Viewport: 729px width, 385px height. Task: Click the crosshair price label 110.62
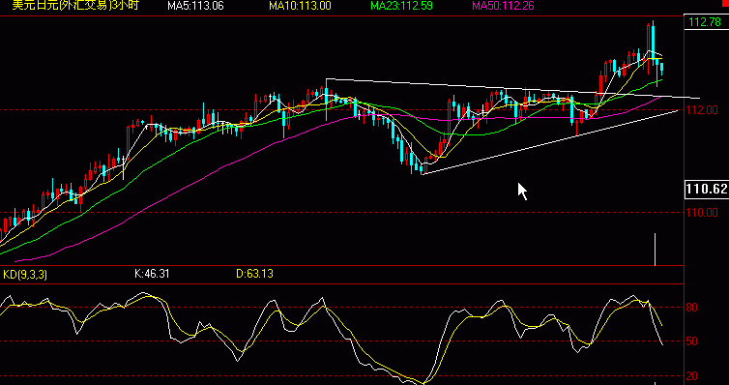[x=707, y=189]
